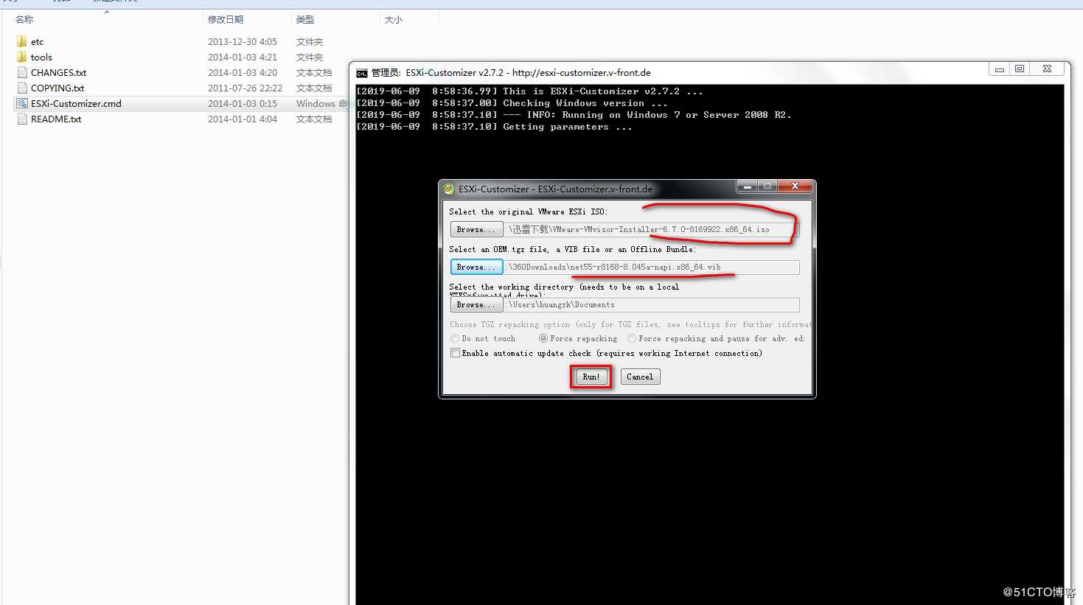Click the Run! button
1083x605 pixels.
(591, 377)
